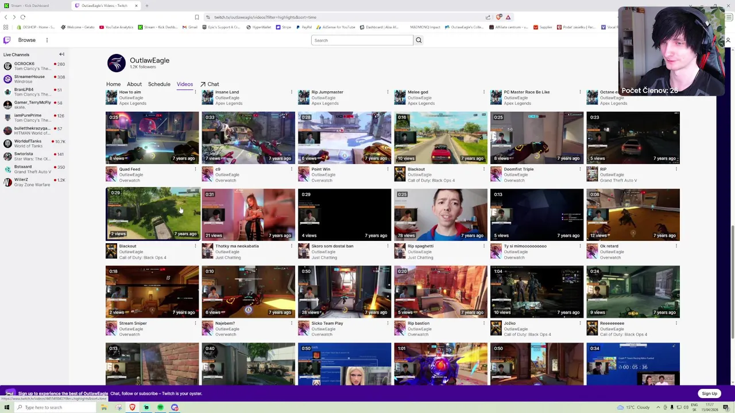Click the Brave shields icon in address bar
The width and height of the screenshot is (735, 413).
pos(498,17)
